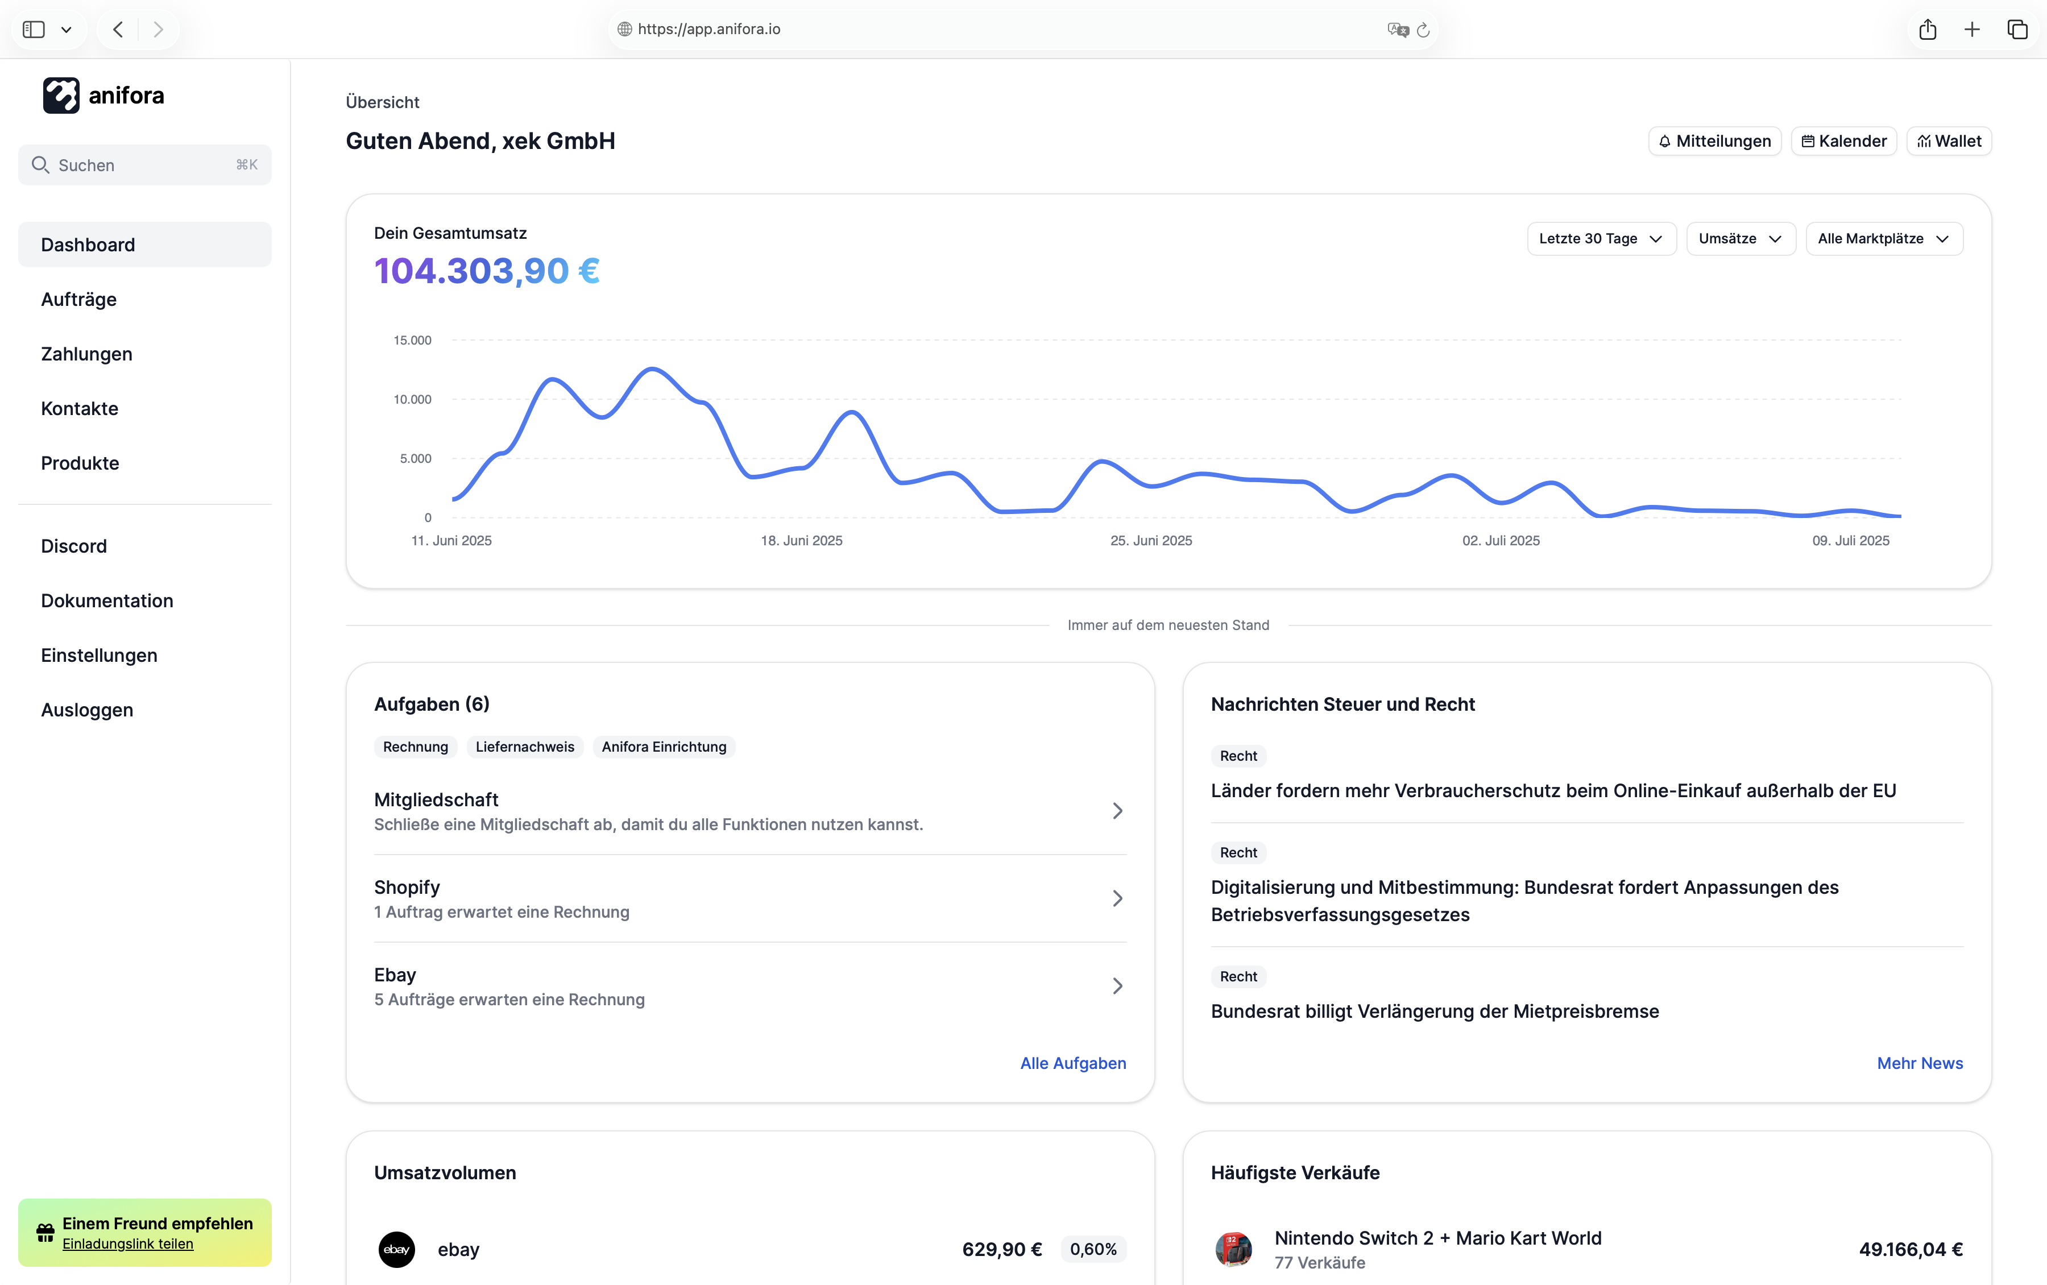Viewport: 2047px width, 1285px height.
Task: Click the Alle Aufgaben link
Action: [x=1072, y=1063]
